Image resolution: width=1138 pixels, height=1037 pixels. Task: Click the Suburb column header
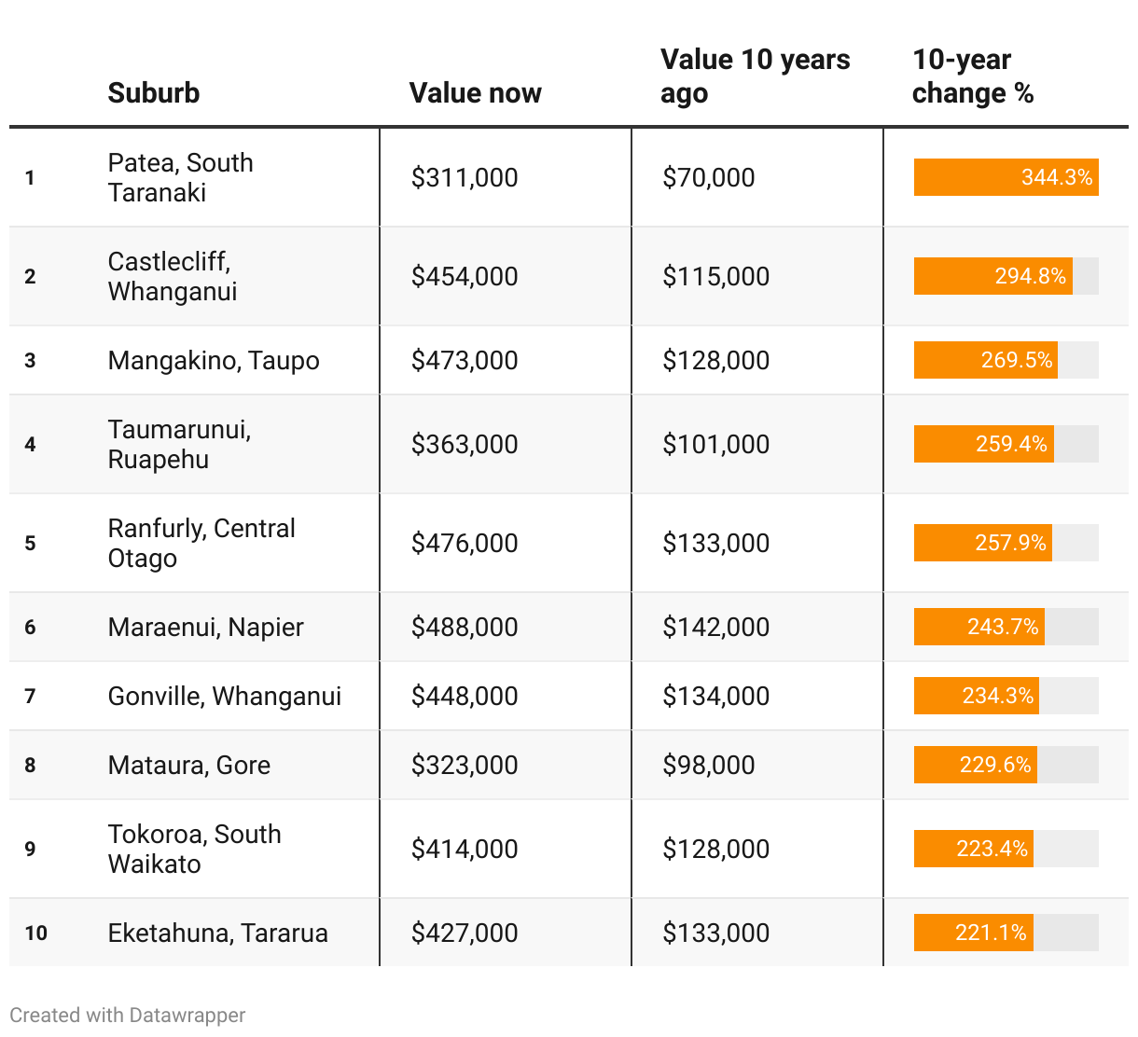(x=154, y=93)
